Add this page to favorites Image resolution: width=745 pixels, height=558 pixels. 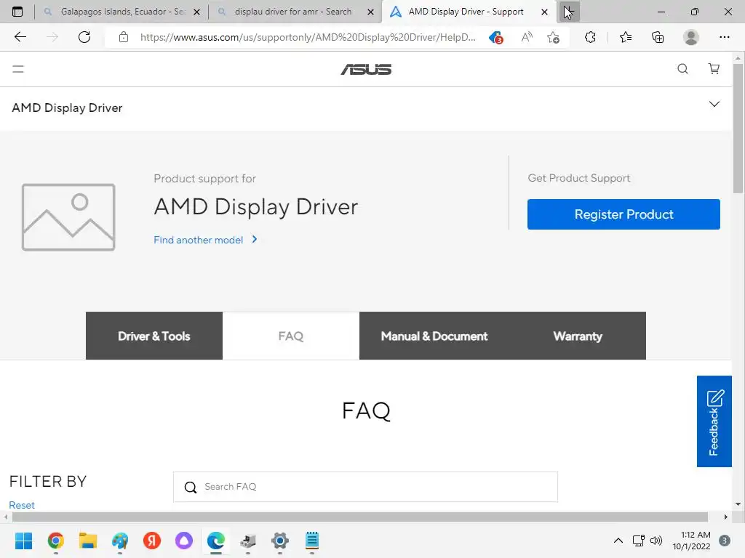click(x=553, y=37)
